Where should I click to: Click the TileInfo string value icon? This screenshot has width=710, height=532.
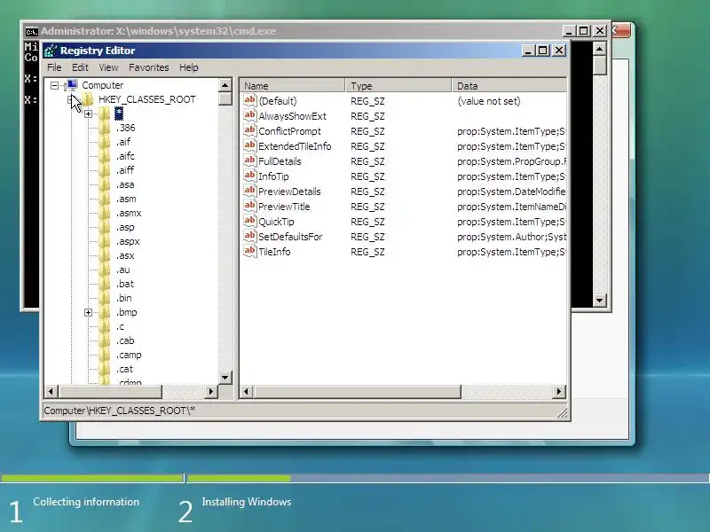click(x=250, y=251)
